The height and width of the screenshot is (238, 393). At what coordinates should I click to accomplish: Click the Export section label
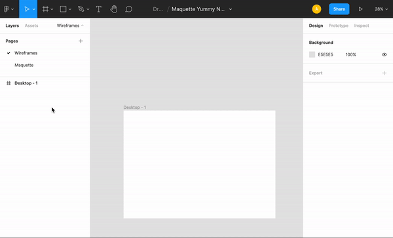[316, 73]
